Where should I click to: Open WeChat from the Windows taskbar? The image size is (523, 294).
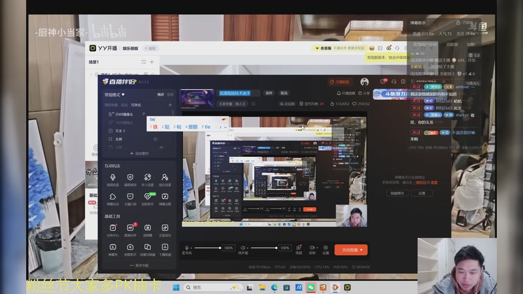(311, 287)
